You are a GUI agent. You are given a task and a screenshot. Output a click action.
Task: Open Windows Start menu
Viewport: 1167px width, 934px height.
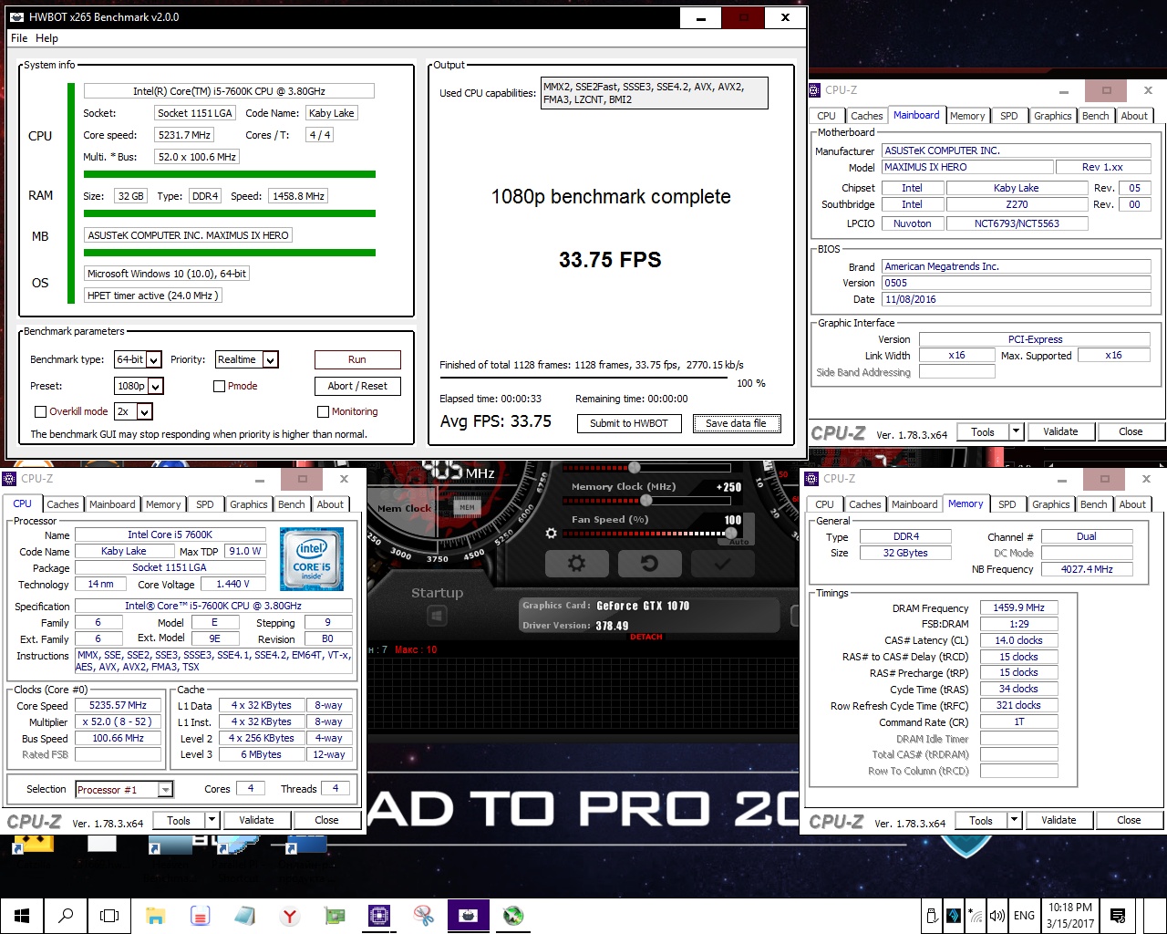[22, 916]
